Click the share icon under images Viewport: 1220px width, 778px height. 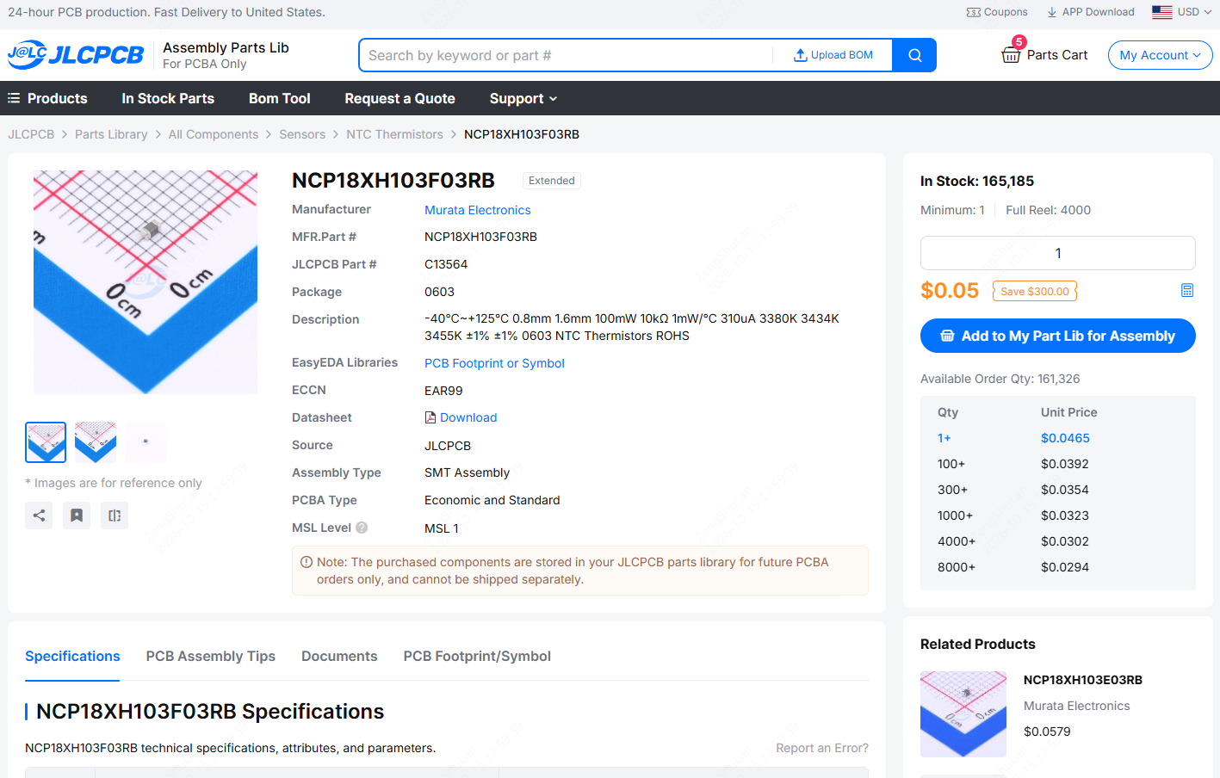coord(39,516)
